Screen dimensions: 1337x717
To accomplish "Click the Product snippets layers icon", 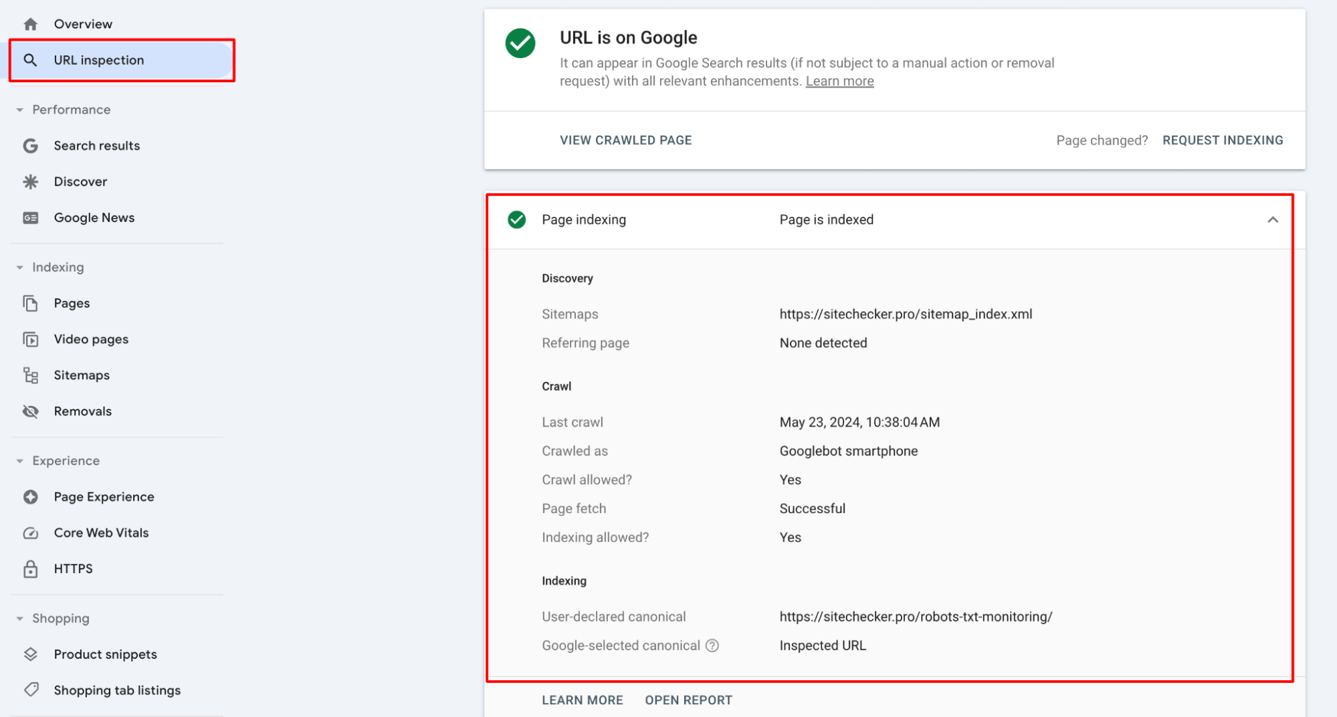I will click(30, 654).
